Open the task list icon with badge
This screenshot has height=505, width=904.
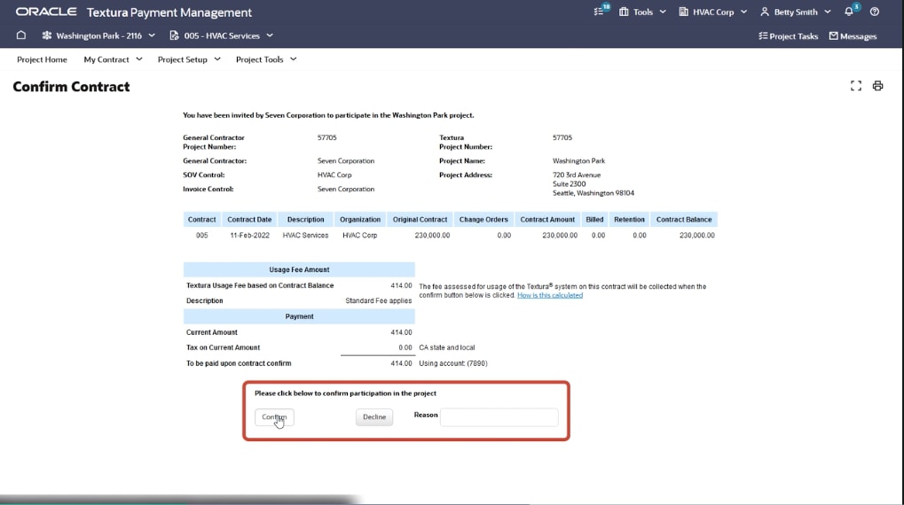600,12
